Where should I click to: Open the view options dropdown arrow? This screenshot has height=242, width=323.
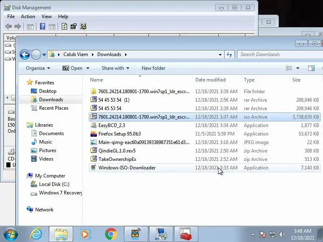point(298,68)
